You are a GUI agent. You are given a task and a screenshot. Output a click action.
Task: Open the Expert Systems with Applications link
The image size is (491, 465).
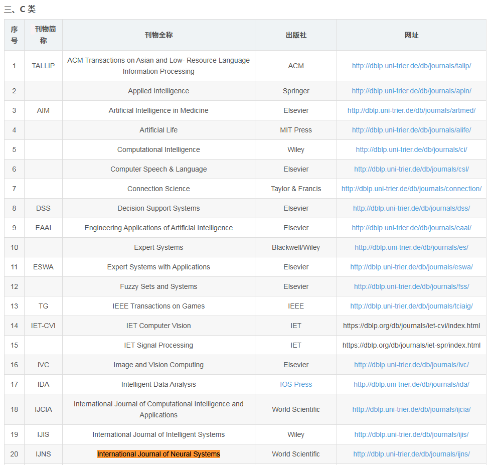pyautogui.click(x=411, y=267)
